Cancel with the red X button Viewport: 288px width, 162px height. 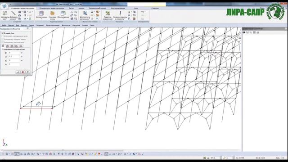[x=23, y=72]
